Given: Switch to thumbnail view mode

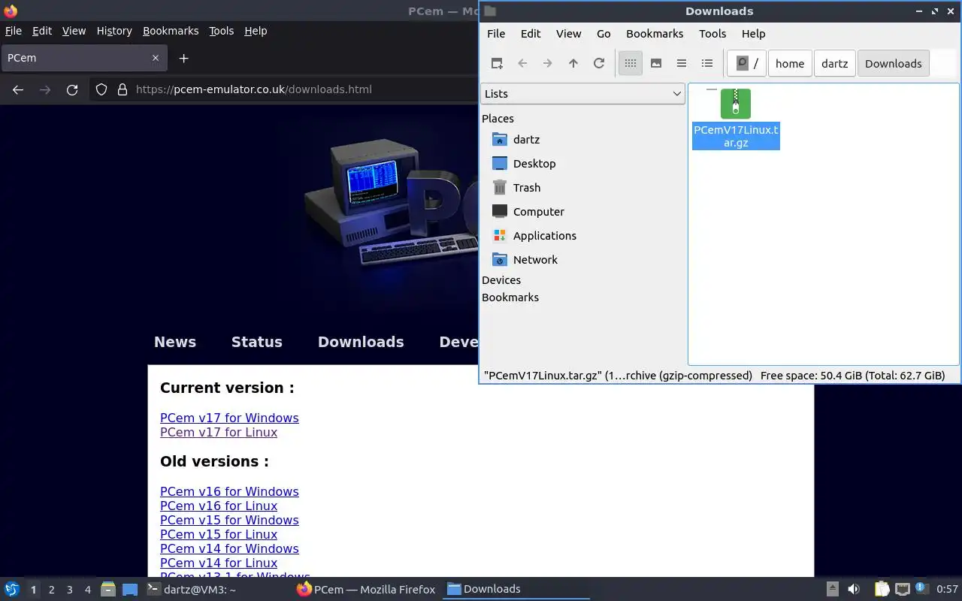Looking at the screenshot, I should pyautogui.click(x=656, y=64).
